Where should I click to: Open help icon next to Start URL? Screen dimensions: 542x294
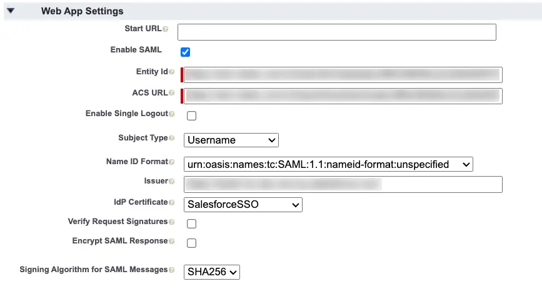click(165, 29)
